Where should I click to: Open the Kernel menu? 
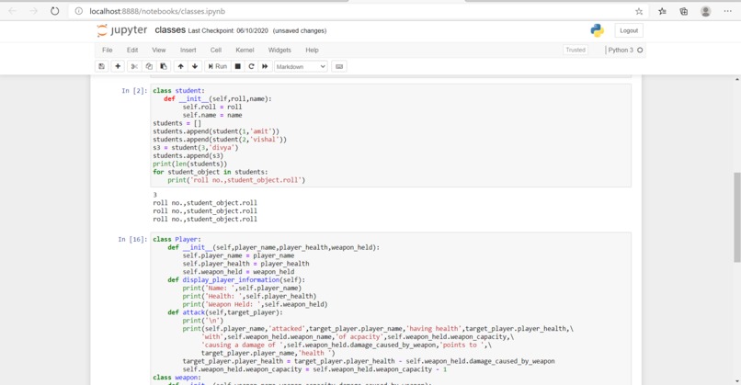[245, 50]
